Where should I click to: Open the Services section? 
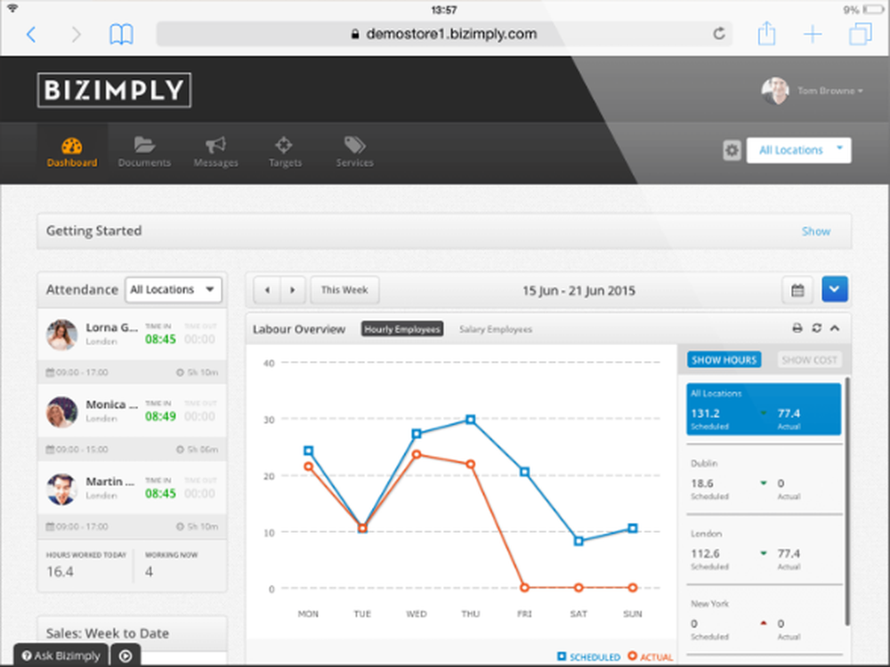tap(353, 151)
